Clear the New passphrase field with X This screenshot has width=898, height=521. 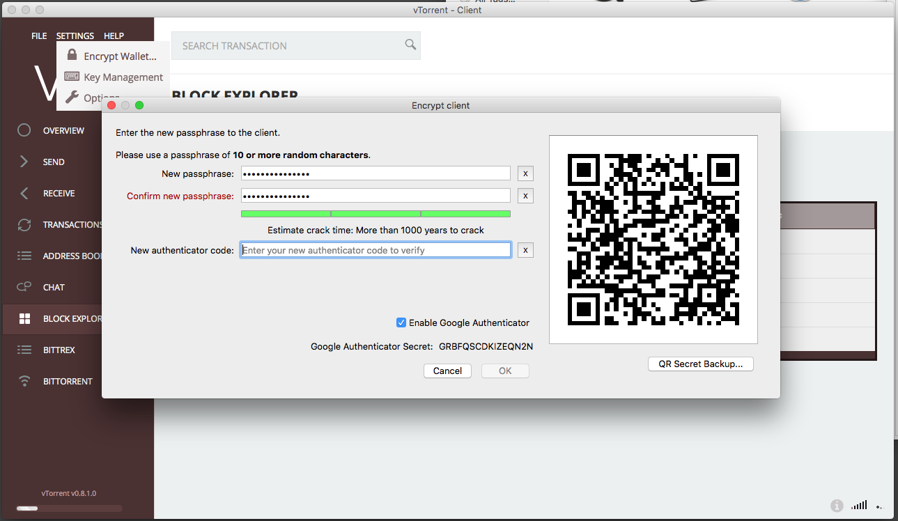[x=525, y=174]
